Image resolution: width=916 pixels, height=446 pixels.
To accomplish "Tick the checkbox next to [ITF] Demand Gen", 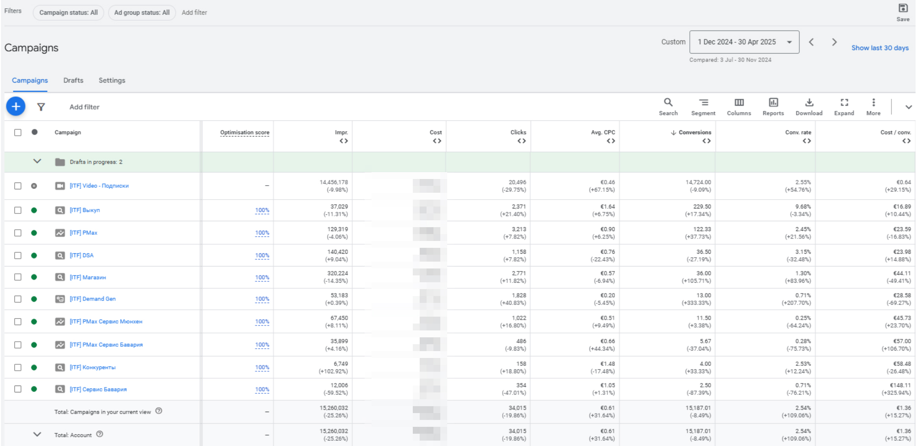I will [18, 298].
